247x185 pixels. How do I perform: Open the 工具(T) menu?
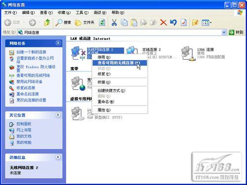click(82, 12)
